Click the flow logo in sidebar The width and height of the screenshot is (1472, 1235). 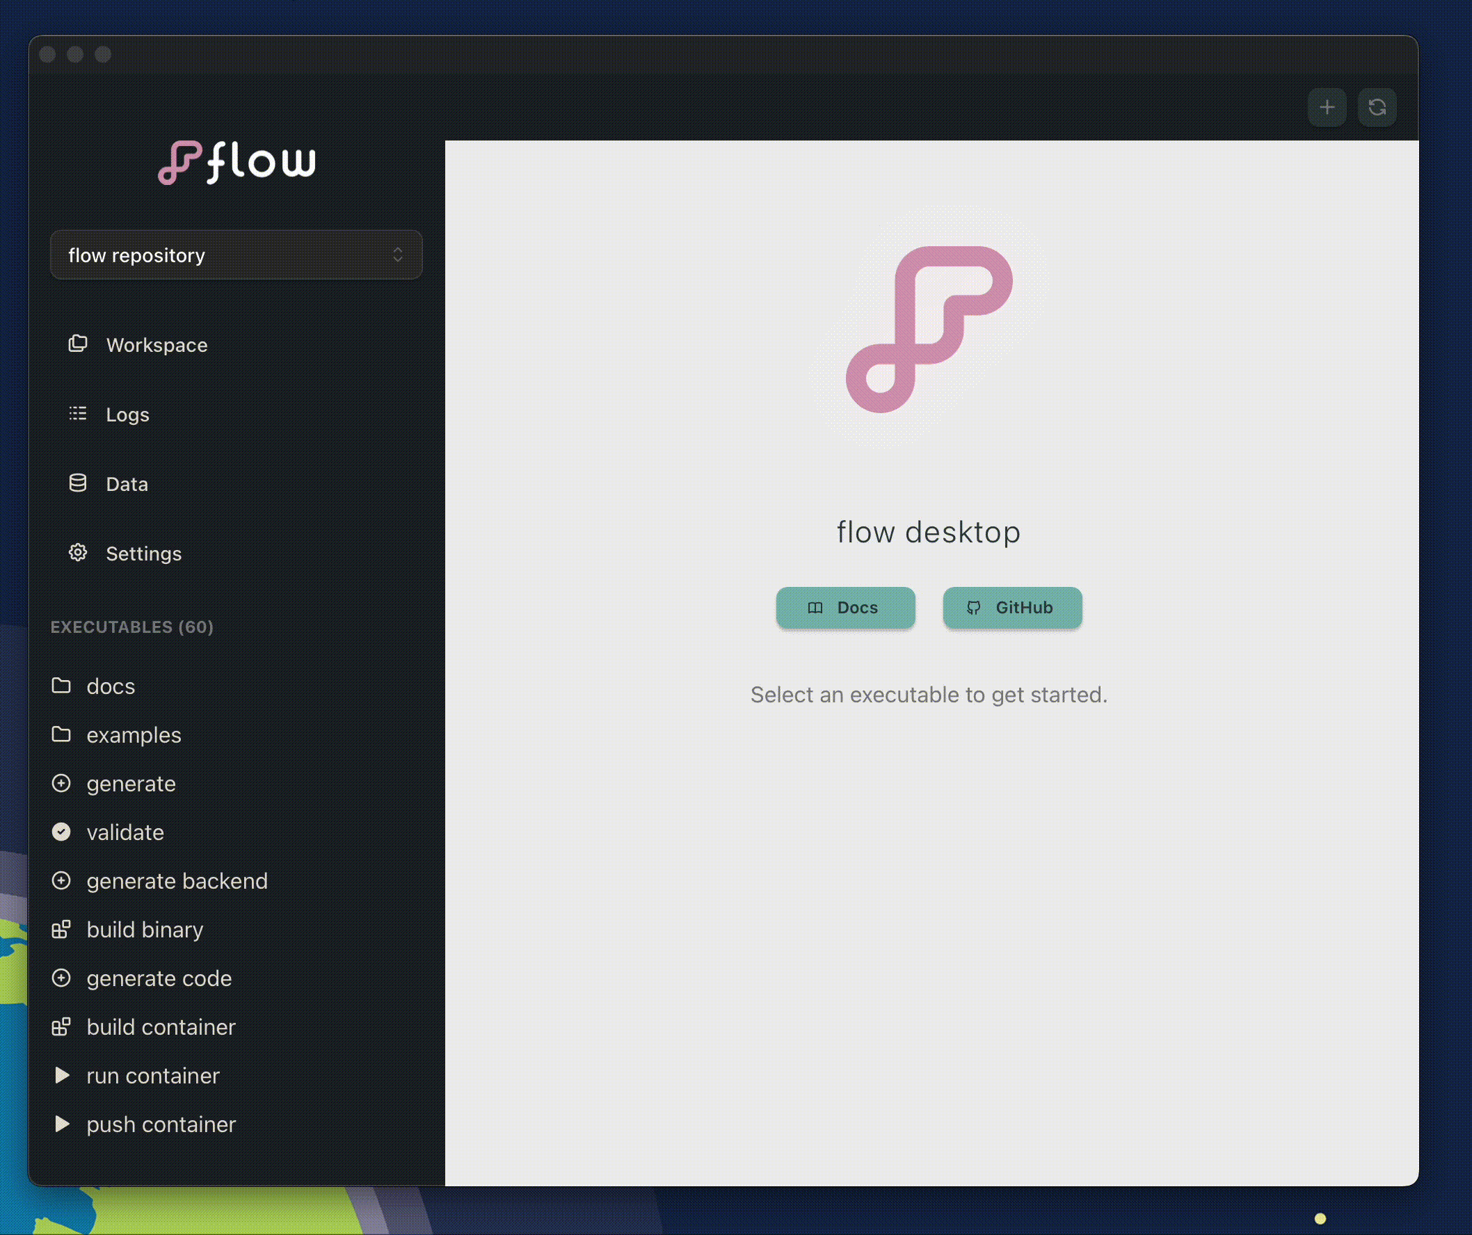click(x=237, y=163)
